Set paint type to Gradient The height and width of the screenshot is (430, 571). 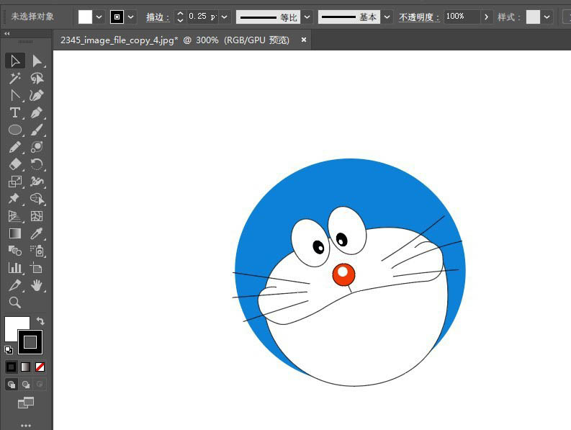(x=25, y=367)
